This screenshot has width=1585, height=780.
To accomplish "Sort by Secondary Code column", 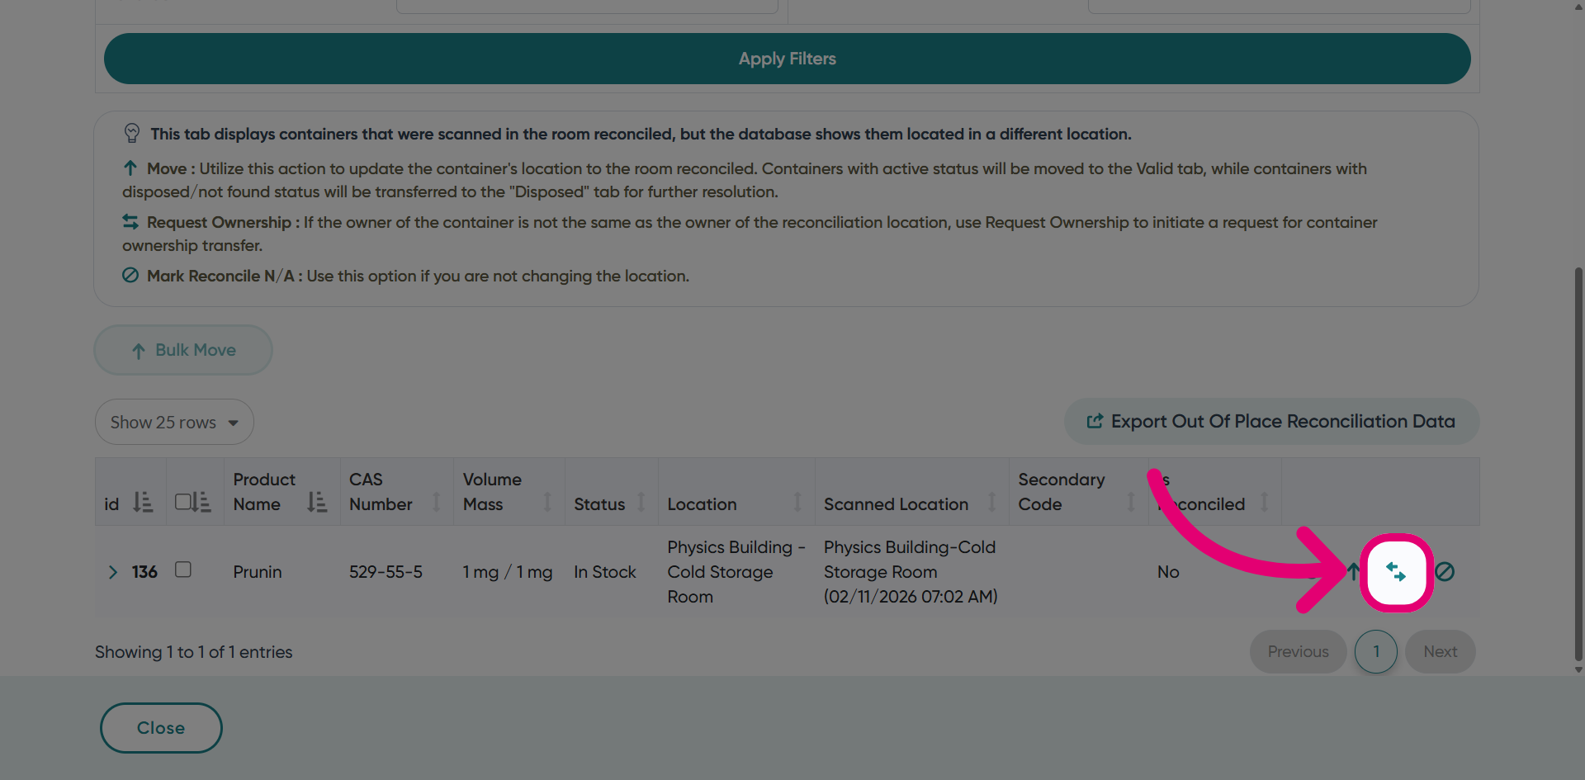I will (1131, 502).
